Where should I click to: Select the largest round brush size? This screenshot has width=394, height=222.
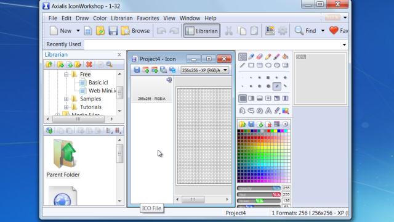point(268,86)
